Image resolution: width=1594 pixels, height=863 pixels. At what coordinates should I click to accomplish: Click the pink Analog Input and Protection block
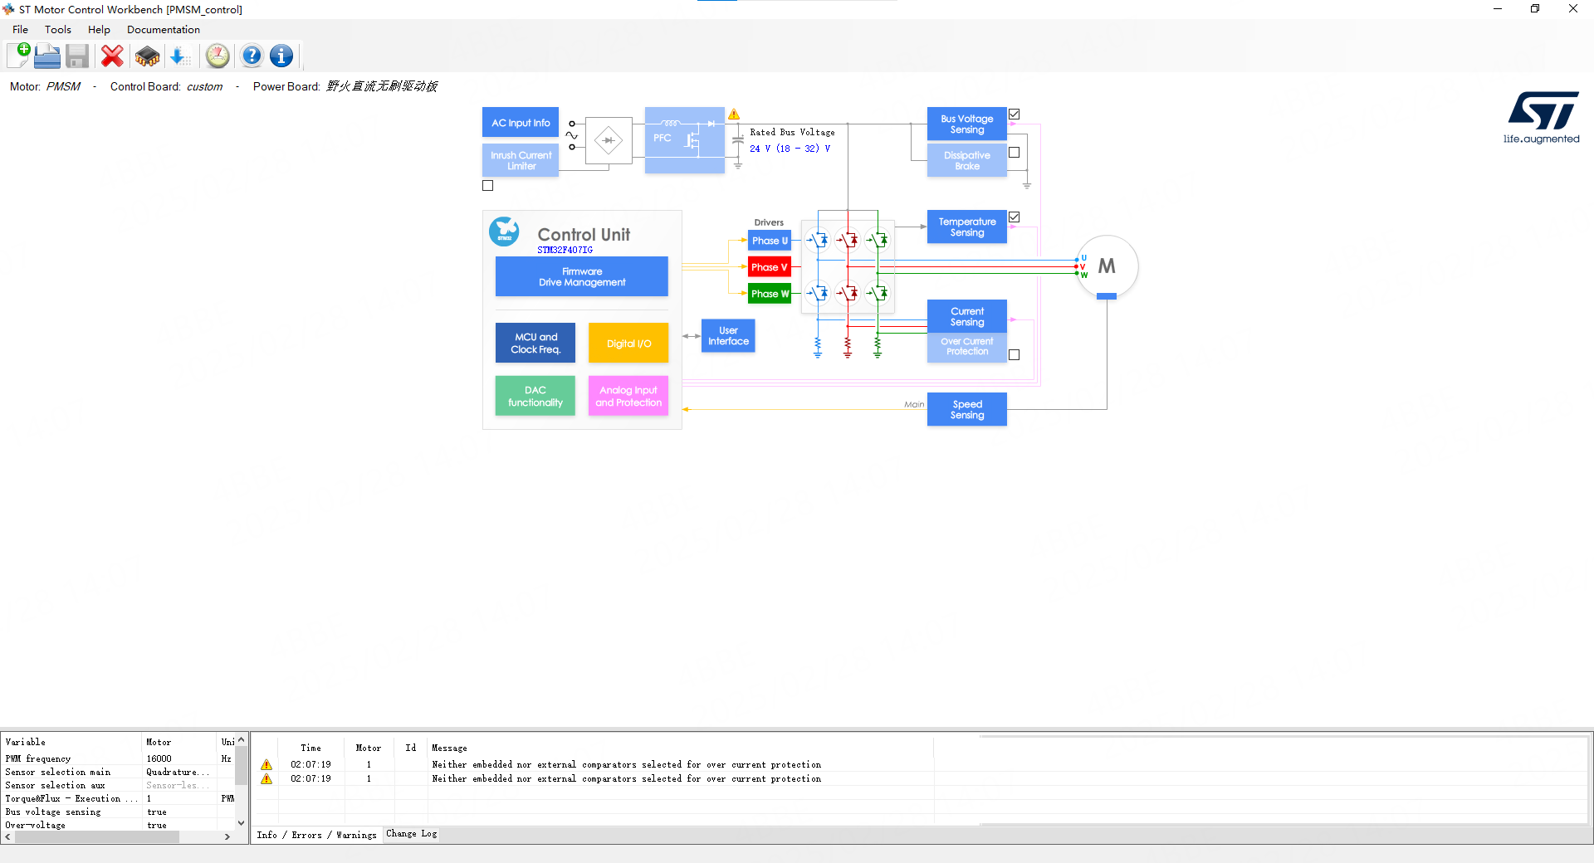628,396
